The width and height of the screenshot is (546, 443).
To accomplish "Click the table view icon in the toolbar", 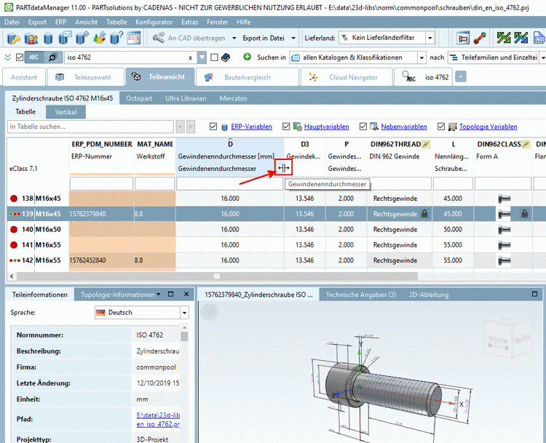I will 134,38.
